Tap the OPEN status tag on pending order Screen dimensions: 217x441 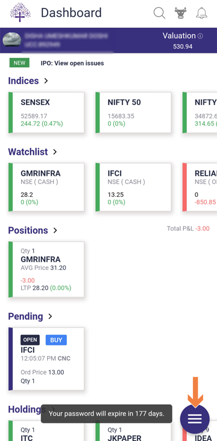coord(30,340)
